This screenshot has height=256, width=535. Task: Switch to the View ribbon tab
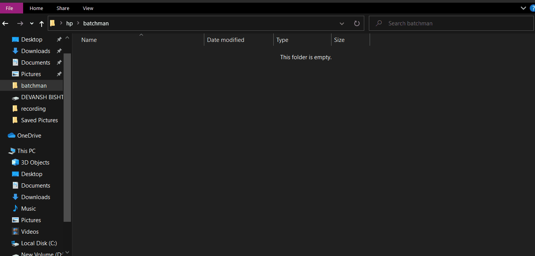88,8
